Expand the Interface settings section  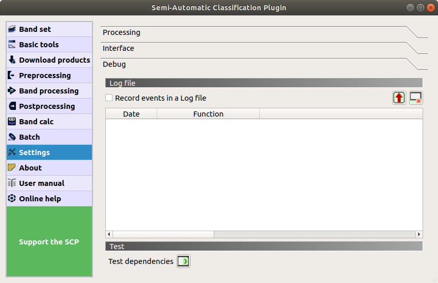pos(119,48)
